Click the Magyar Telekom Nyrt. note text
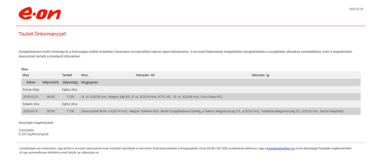Image resolution: width=379 pixels, height=163 pixels. click(x=212, y=111)
